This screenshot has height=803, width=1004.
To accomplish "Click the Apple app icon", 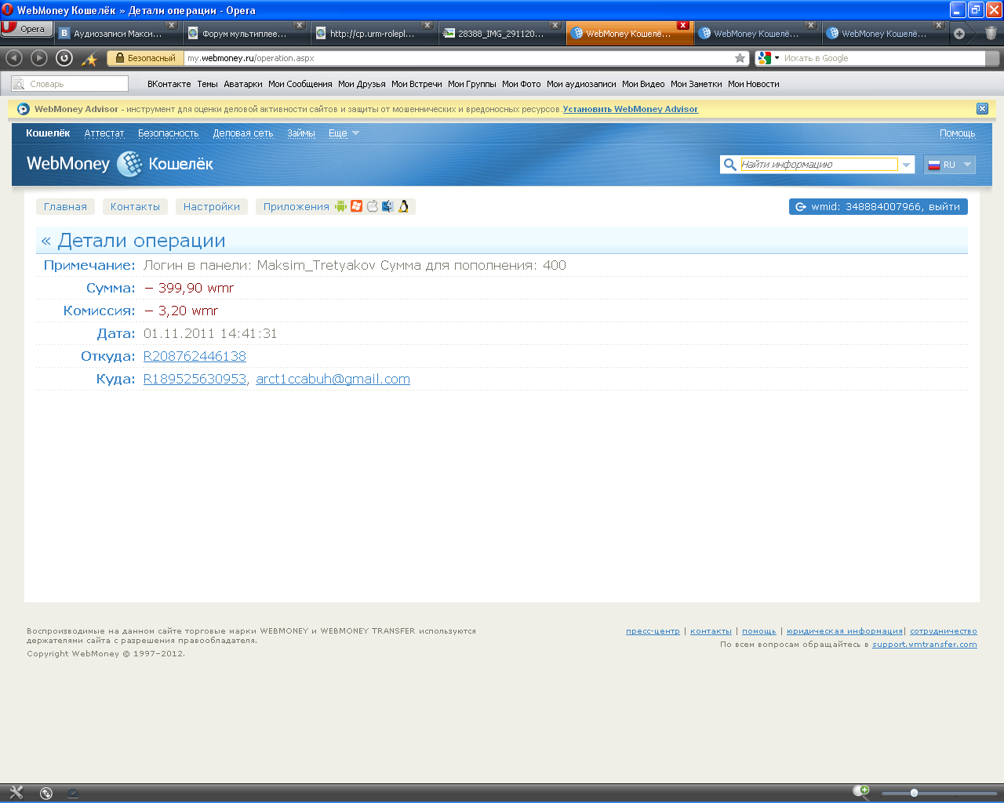I will coord(373,206).
